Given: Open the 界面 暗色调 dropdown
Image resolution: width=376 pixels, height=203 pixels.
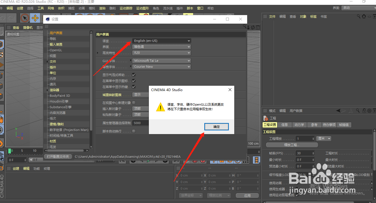Looking at the screenshot, I should pyautogui.click(x=162, y=47).
